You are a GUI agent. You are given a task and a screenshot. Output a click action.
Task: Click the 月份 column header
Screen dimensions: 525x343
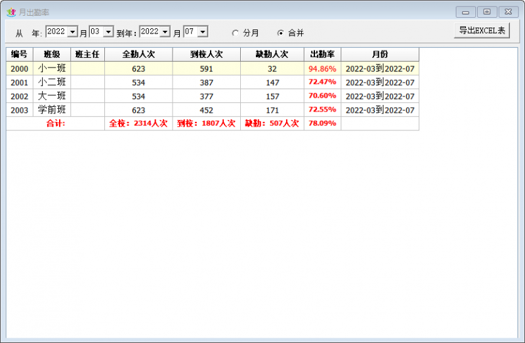(380, 54)
